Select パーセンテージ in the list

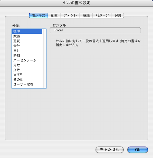click(x=27, y=60)
